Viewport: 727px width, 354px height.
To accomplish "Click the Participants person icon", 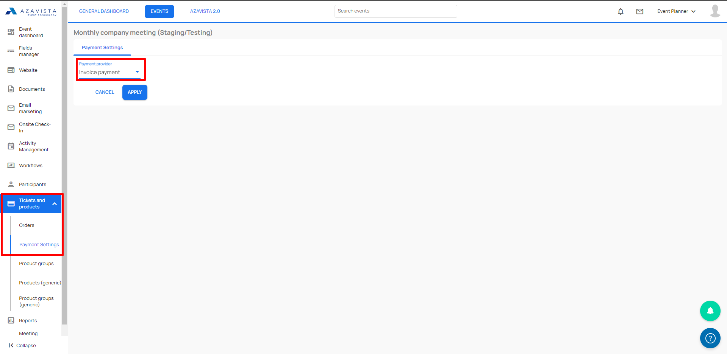I will [x=11, y=185].
